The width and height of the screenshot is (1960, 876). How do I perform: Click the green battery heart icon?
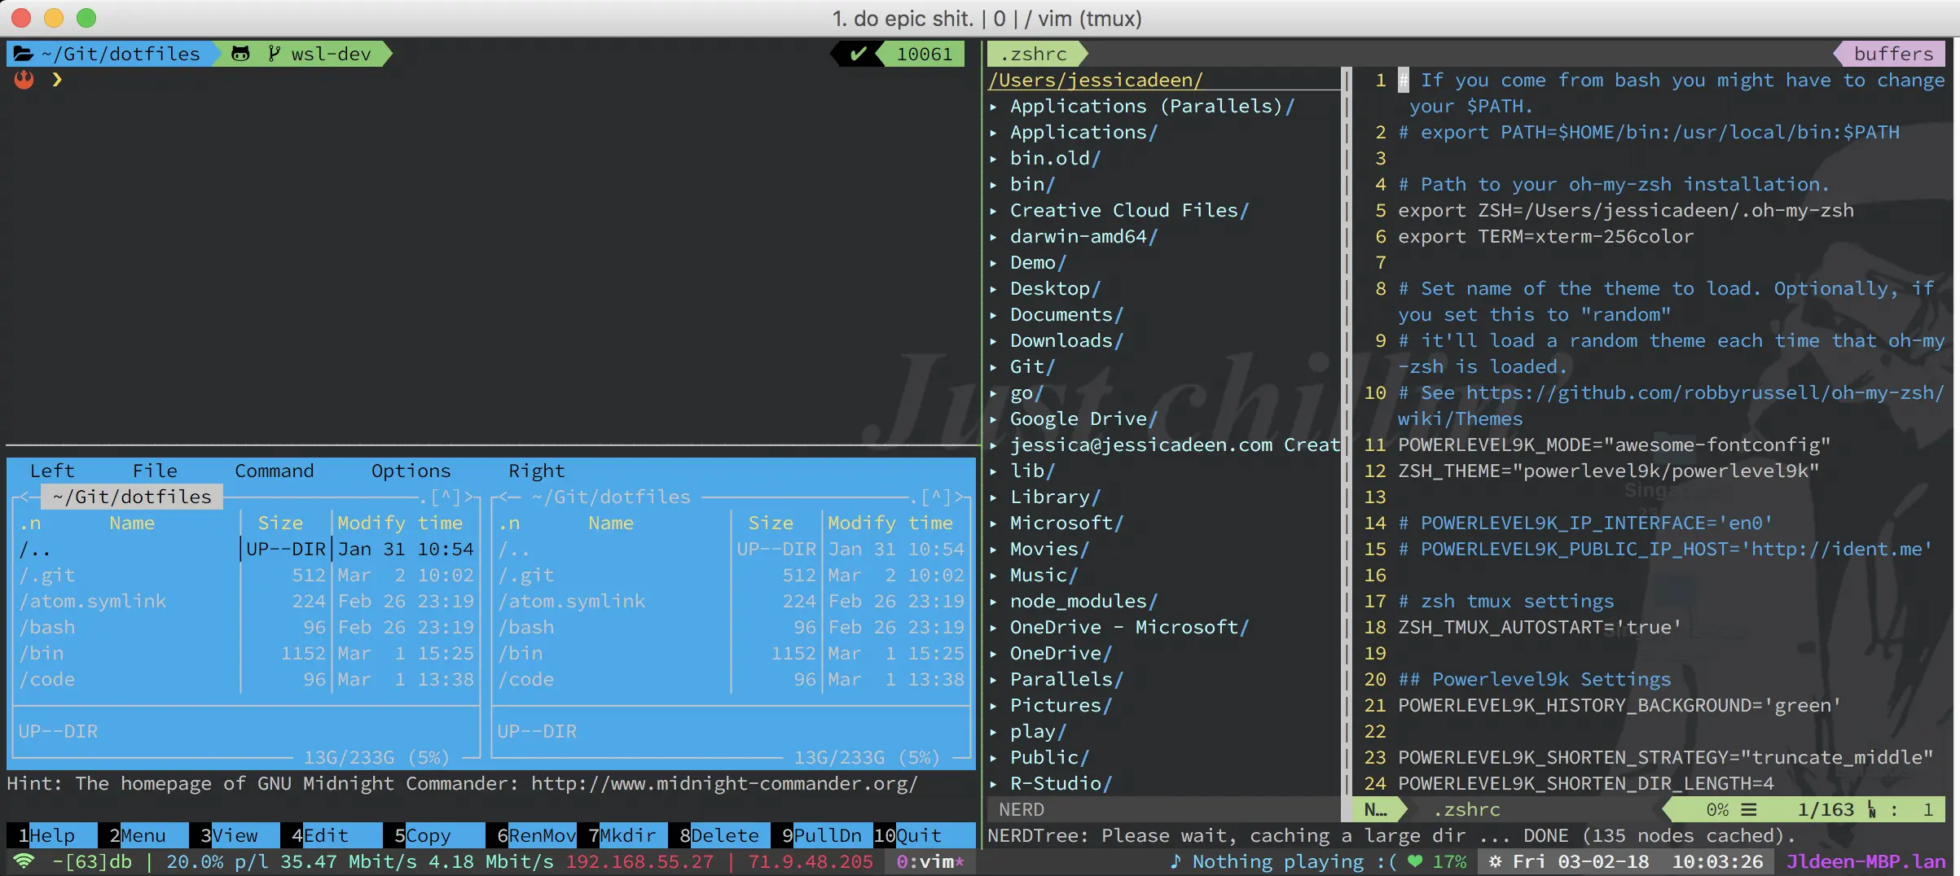1415,861
